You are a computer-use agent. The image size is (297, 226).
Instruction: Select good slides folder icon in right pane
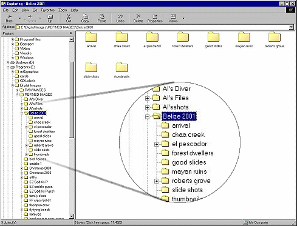click(x=214, y=38)
